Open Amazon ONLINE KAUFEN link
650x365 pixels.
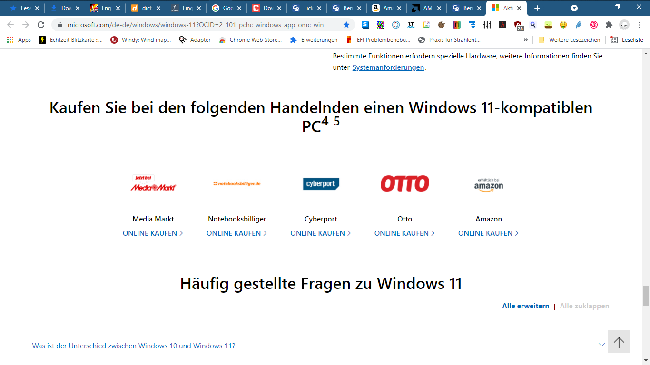click(488, 233)
